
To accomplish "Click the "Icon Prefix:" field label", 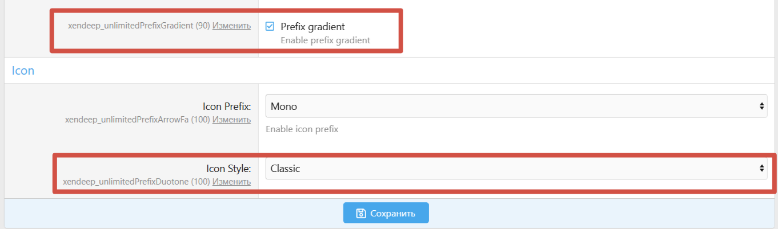I will (227, 107).
